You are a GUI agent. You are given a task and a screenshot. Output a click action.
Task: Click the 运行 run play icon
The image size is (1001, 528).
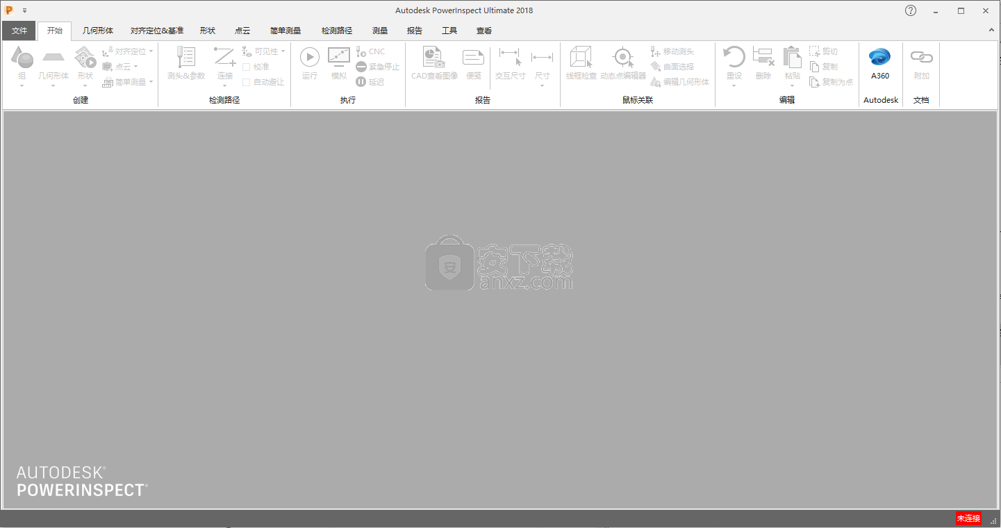click(x=310, y=57)
